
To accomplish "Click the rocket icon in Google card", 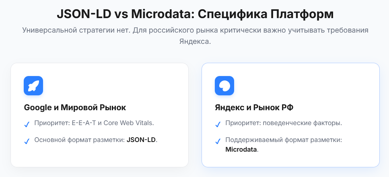I will pos(33,86).
